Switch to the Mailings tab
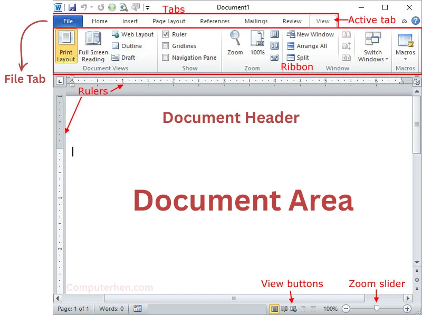422x315 pixels. click(x=256, y=21)
